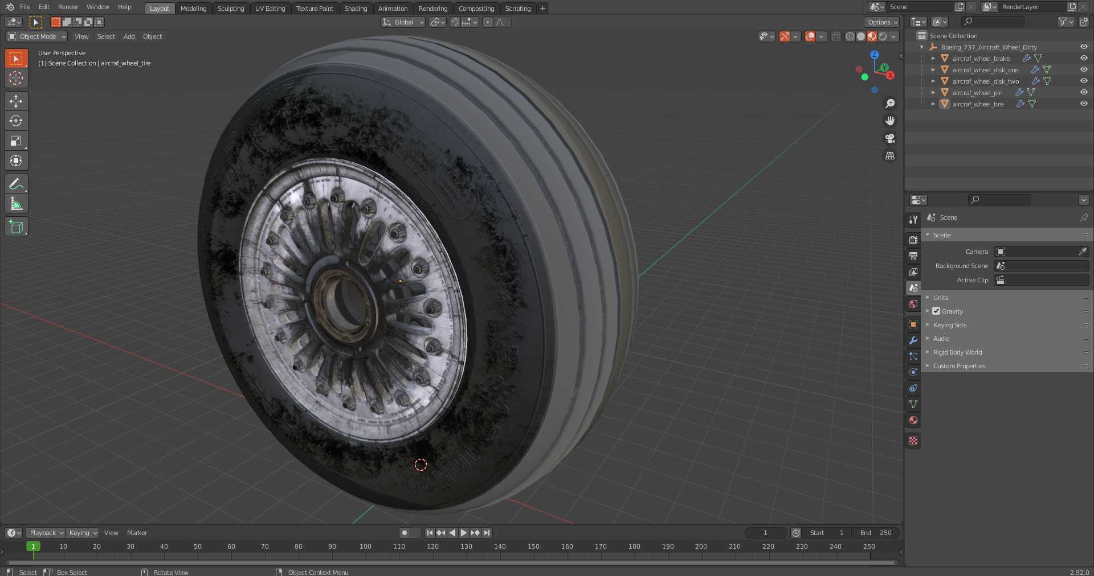The image size is (1094, 576).
Task: Activate the Scale tool
Action: click(16, 141)
